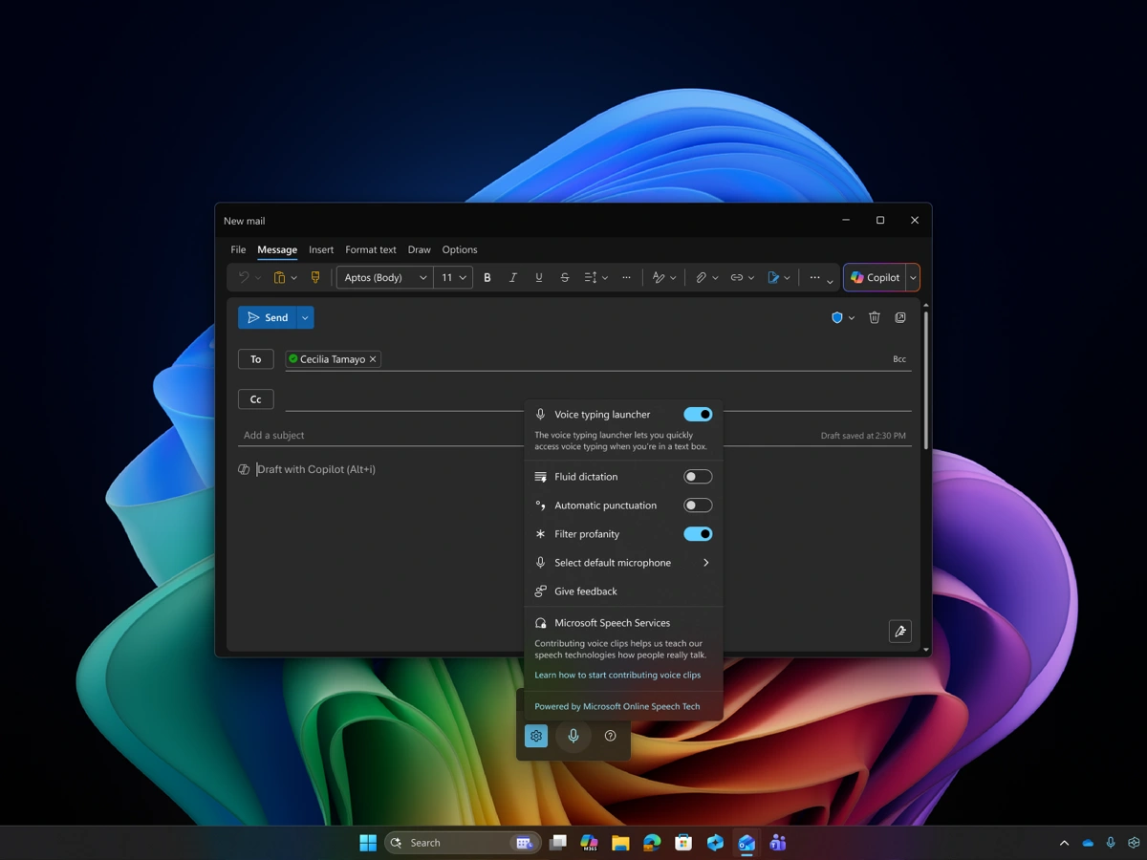Viewport: 1147px width, 860px height.
Task: Show hidden system tray icons chevron
Action: coord(1064,843)
